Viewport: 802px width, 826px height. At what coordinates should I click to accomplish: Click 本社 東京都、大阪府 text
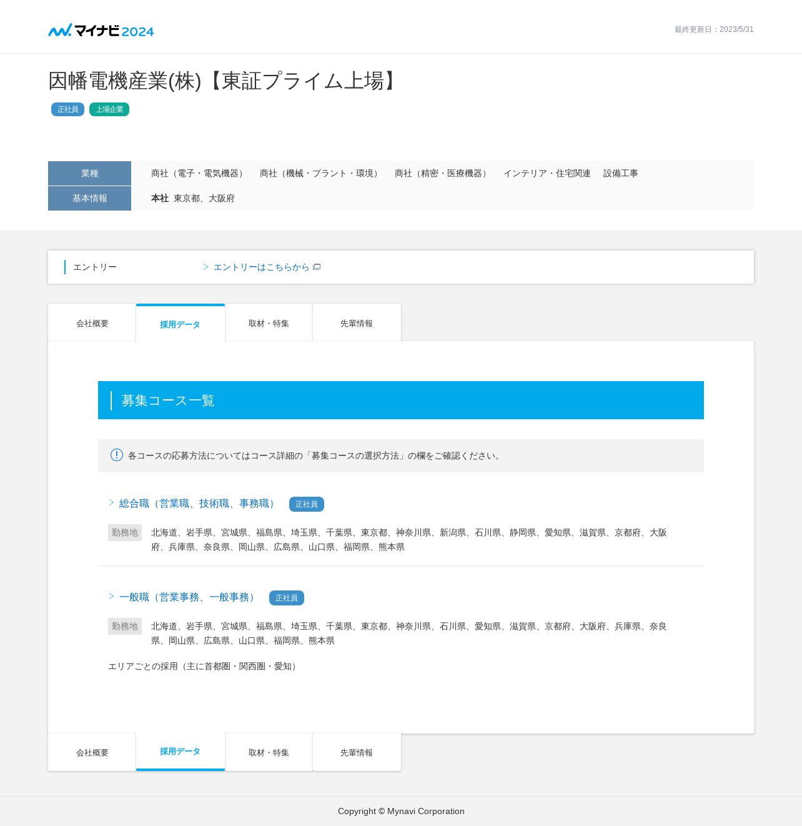coord(193,198)
